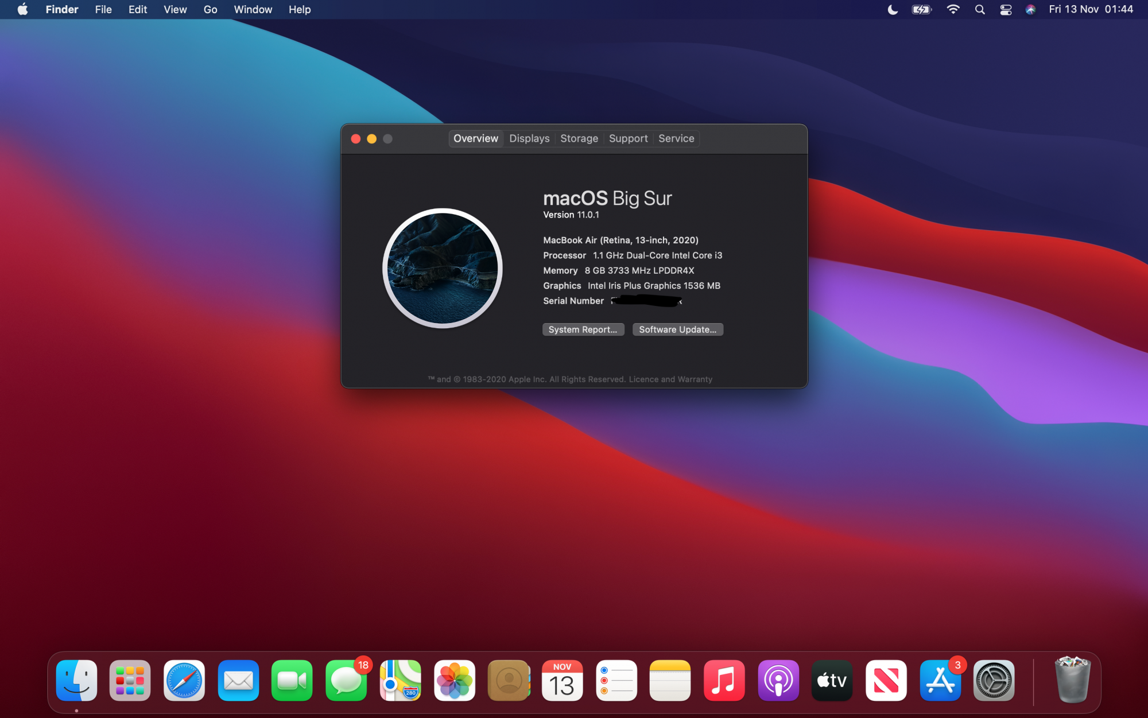Click MacBook Air (Retina, 13-inch, 2020) text
Image resolution: width=1148 pixels, height=718 pixels.
[x=621, y=240]
